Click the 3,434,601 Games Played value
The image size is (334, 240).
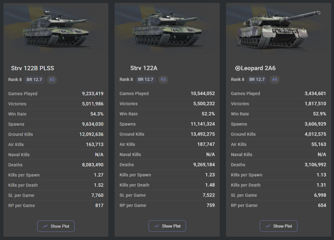coord(315,93)
